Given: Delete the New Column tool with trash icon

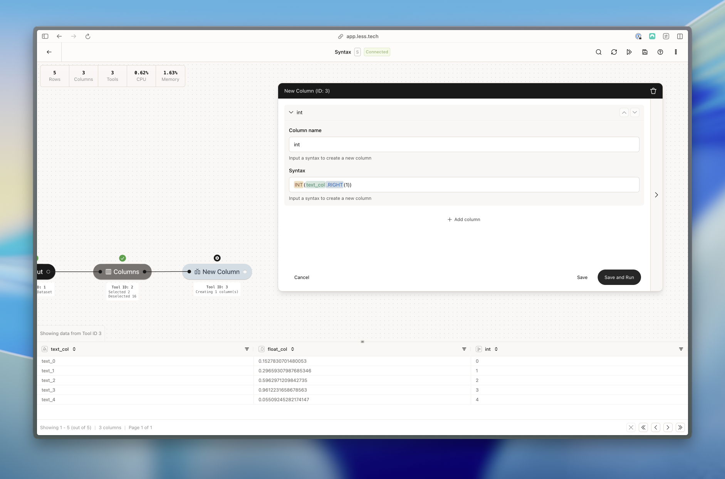Looking at the screenshot, I should click(x=653, y=91).
